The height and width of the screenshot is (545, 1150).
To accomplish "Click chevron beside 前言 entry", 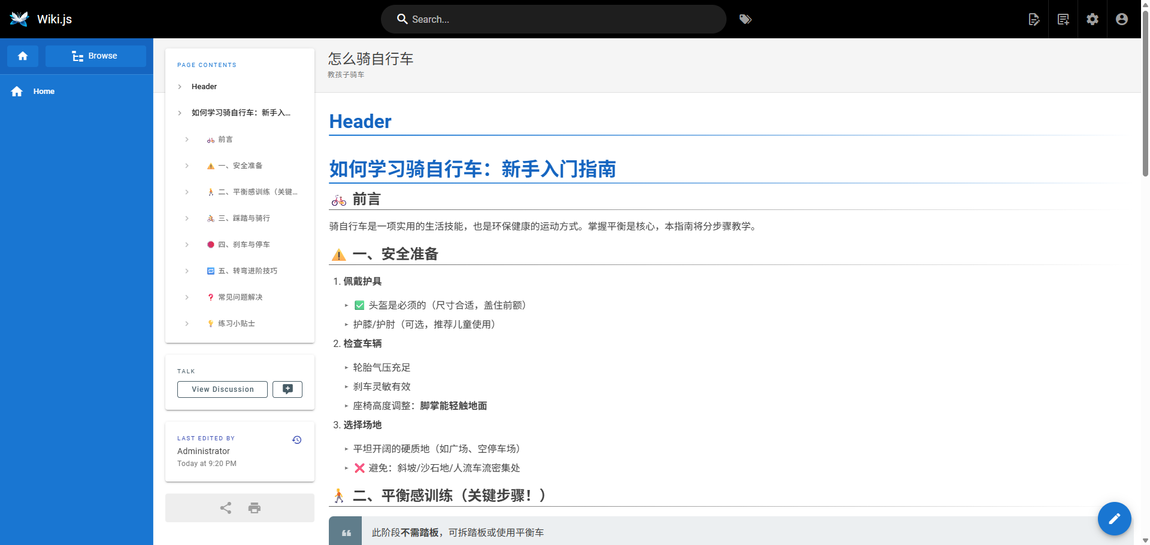I will [187, 139].
